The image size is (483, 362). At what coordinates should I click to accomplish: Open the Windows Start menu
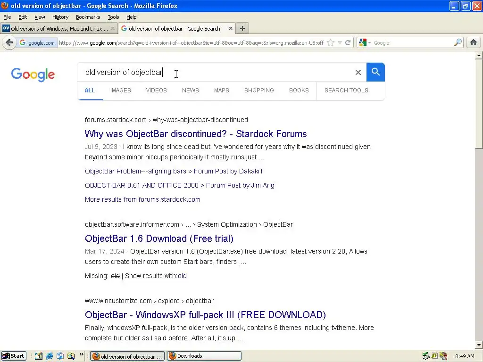pyautogui.click(x=14, y=356)
